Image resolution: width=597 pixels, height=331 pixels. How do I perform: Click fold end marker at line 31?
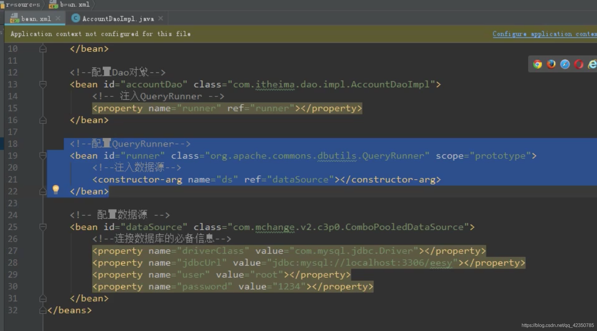pos(43,298)
